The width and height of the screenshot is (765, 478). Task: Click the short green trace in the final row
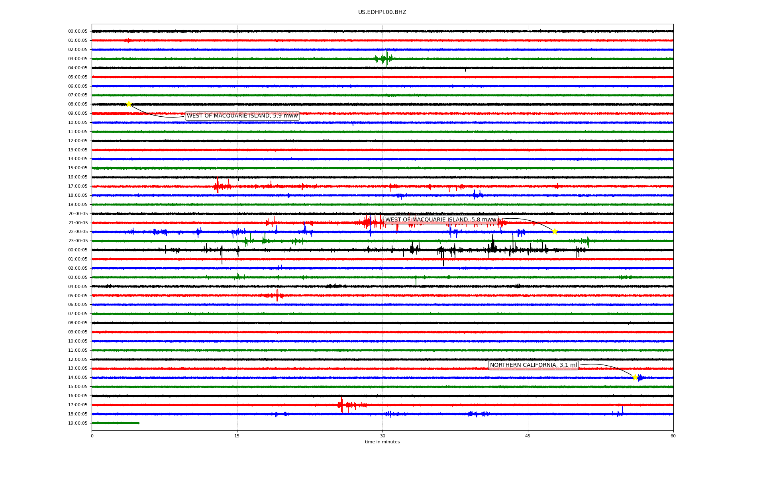click(116, 423)
